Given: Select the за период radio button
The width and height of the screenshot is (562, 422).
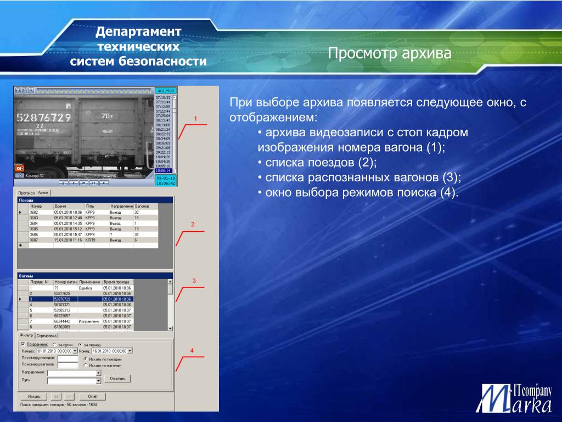Looking at the screenshot, I should tap(80, 345).
